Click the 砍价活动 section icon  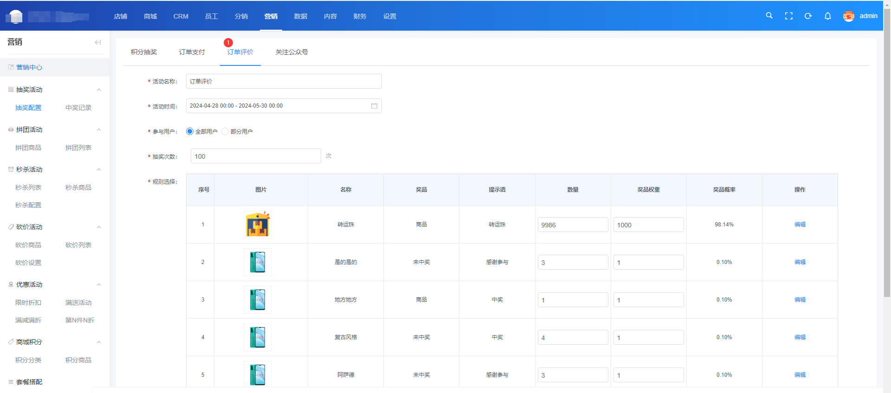11,227
